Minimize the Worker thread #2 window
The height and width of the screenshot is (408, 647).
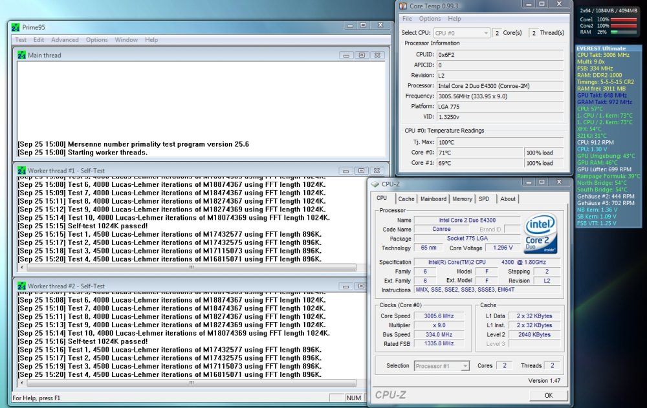click(x=345, y=286)
